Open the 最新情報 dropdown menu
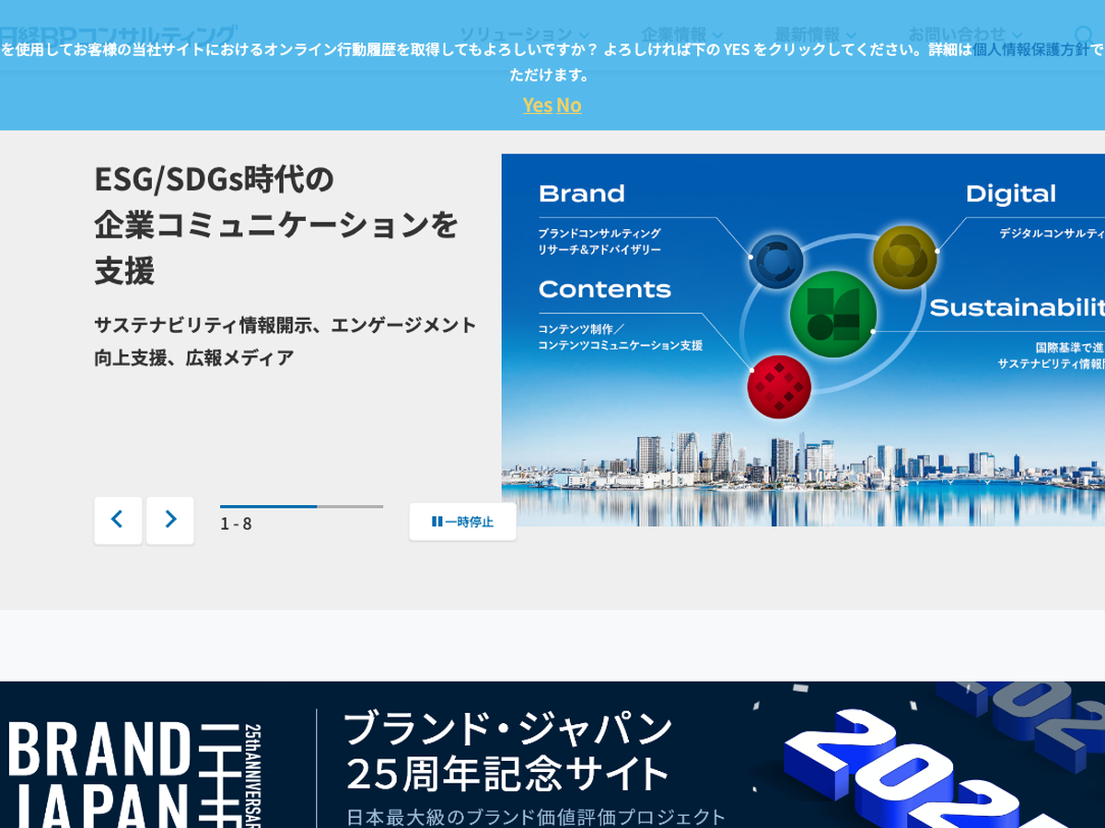 coord(815,35)
